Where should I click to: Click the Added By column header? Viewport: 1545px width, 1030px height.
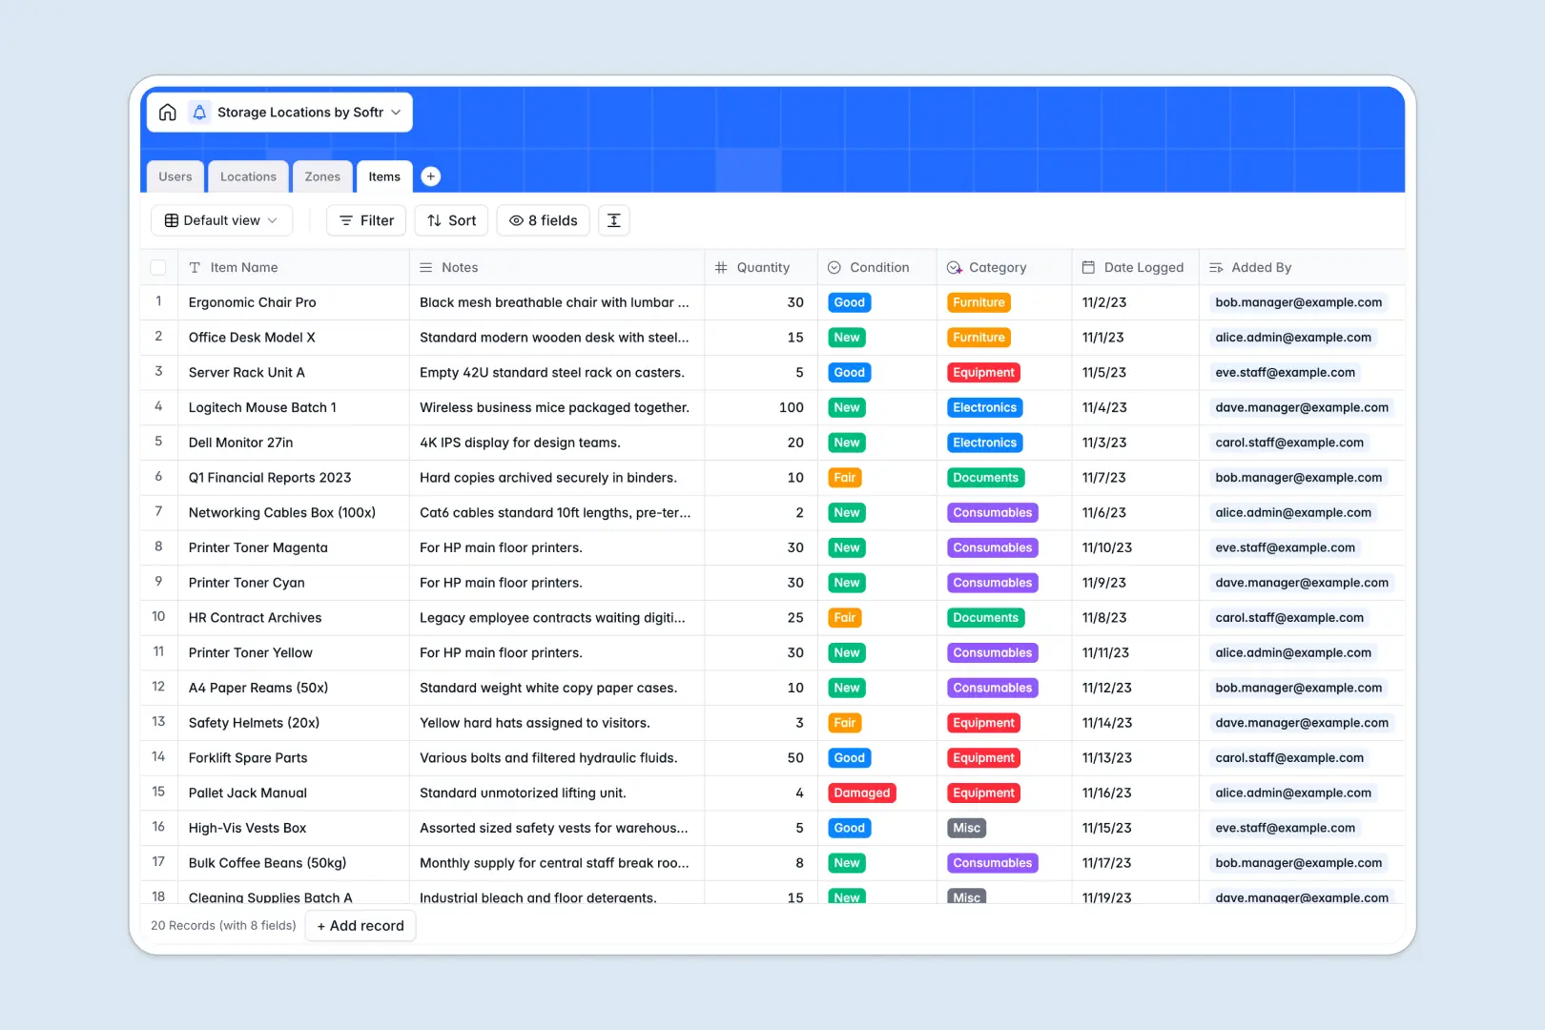pyautogui.click(x=1302, y=268)
